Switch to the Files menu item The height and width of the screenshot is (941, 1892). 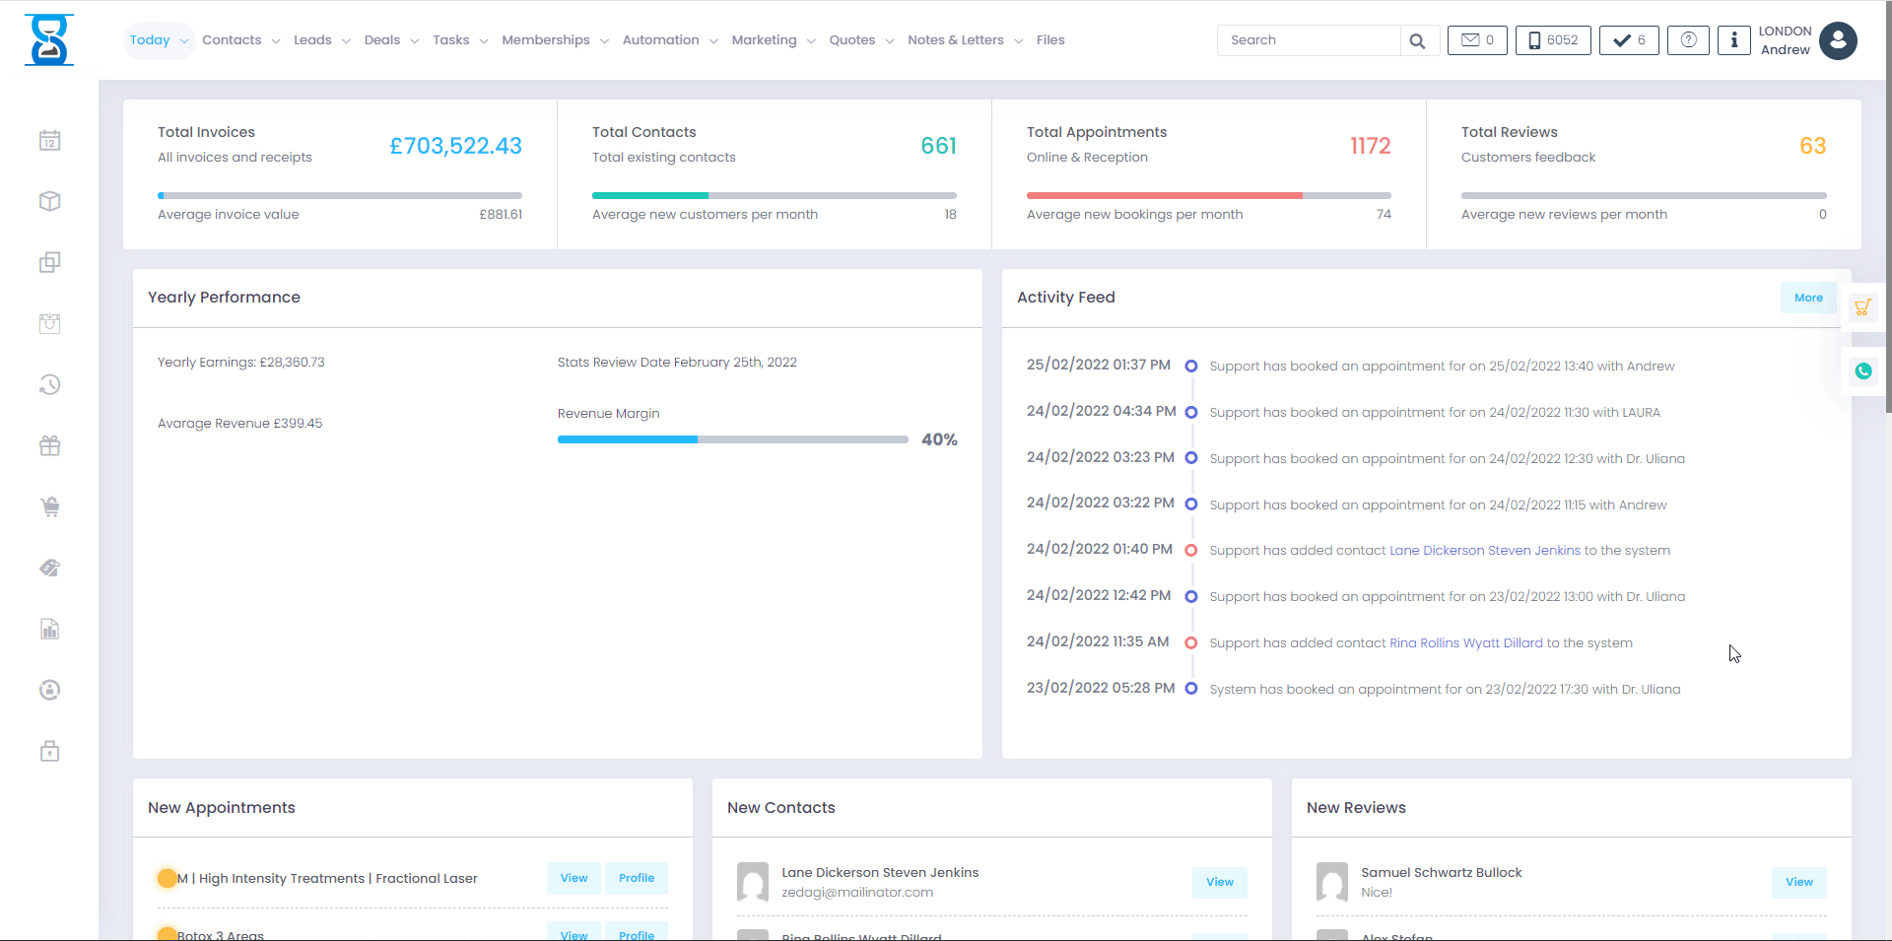pyautogui.click(x=1050, y=40)
